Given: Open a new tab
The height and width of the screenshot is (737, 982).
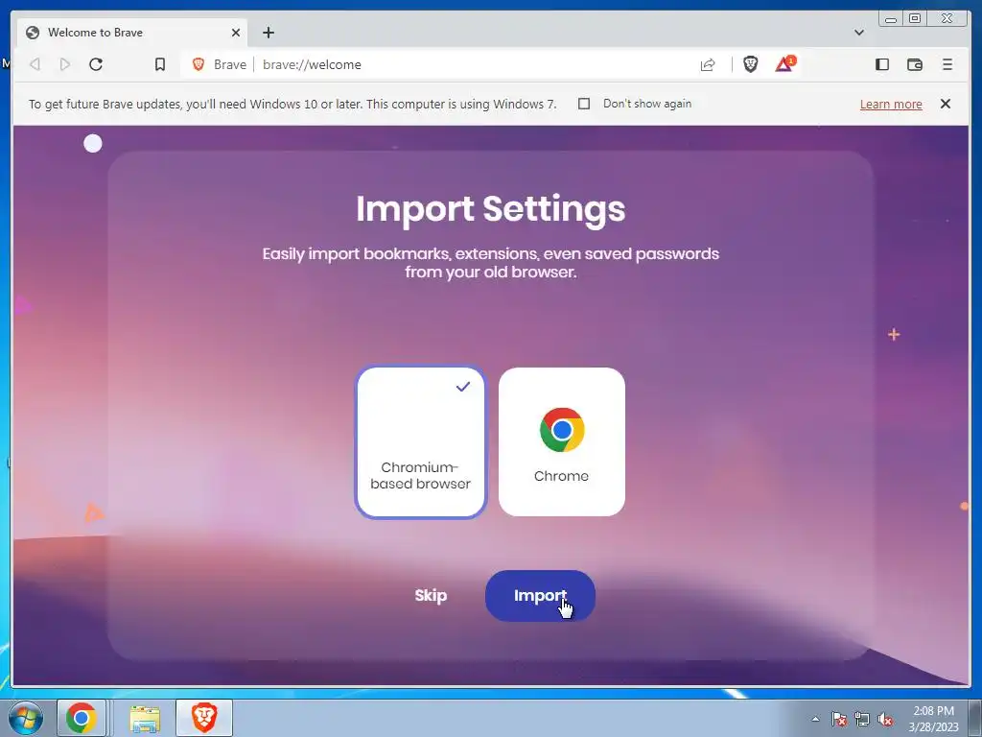Looking at the screenshot, I should 269,33.
